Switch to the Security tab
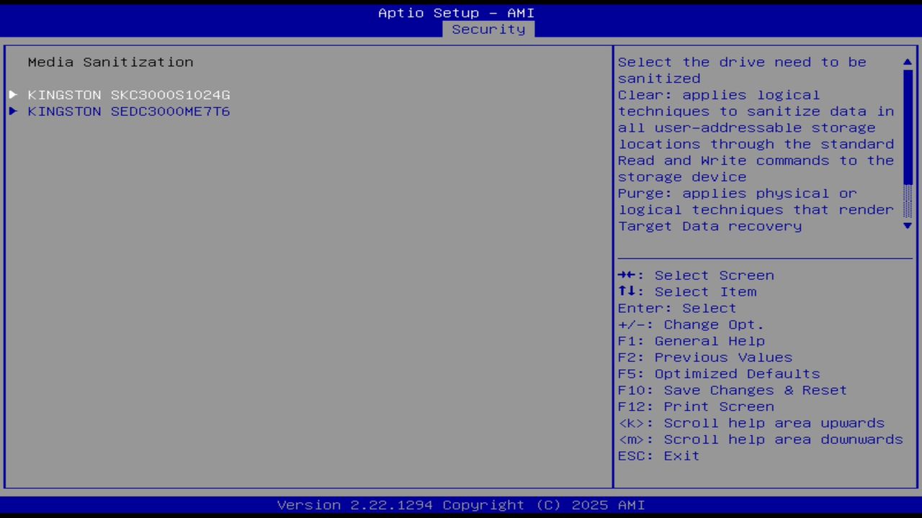The image size is (922, 518). pyautogui.click(x=488, y=29)
